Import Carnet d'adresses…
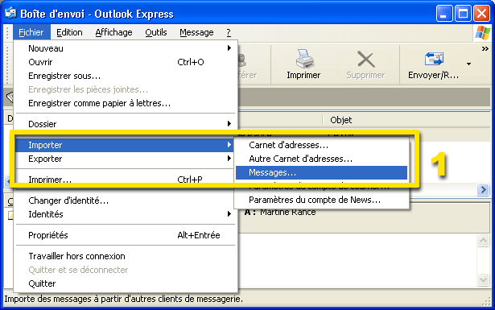The height and width of the screenshot is (310, 495). click(321, 145)
